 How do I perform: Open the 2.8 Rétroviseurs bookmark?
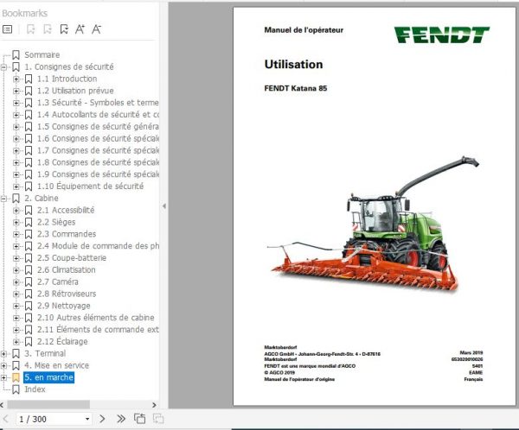tap(67, 294)
